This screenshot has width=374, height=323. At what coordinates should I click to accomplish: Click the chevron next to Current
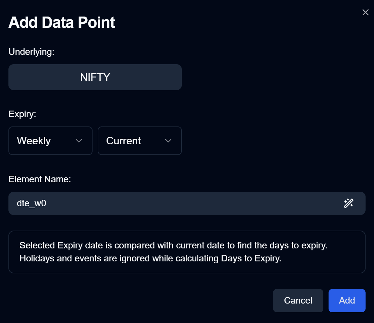168,141
